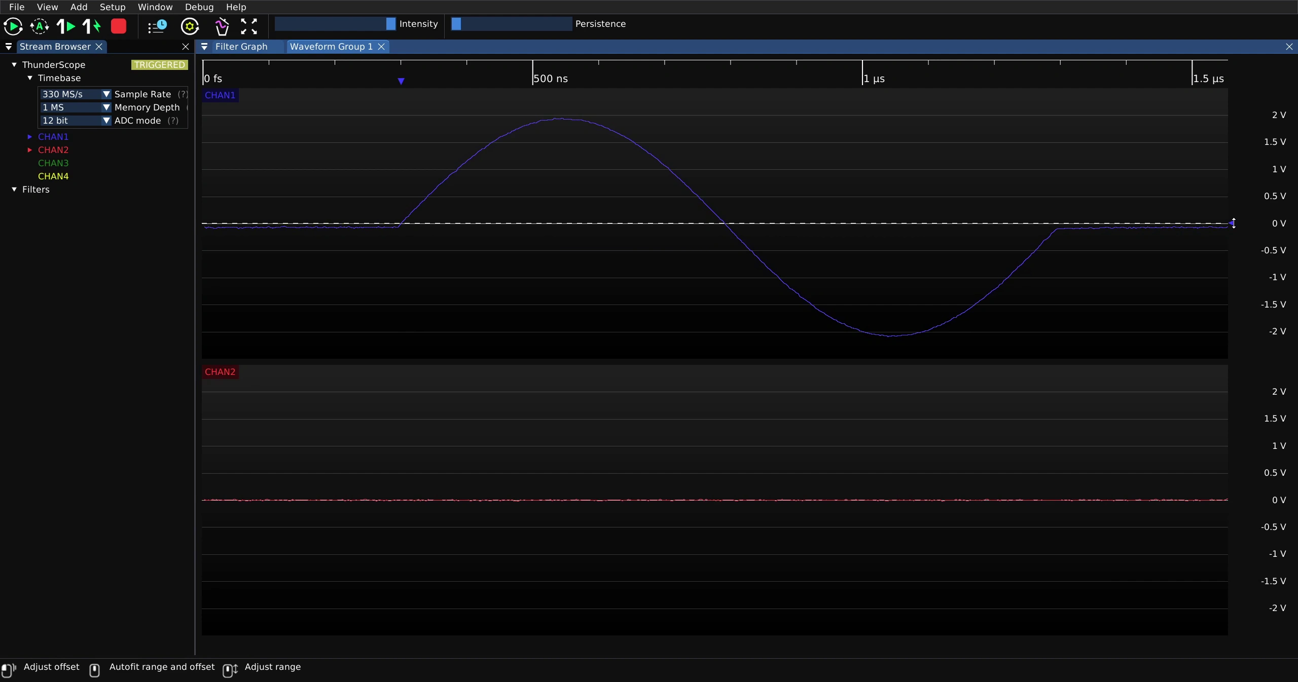Expand the CHAN2 tree entry
This screenshot has width=1298, height=682.
pos(29,150)
